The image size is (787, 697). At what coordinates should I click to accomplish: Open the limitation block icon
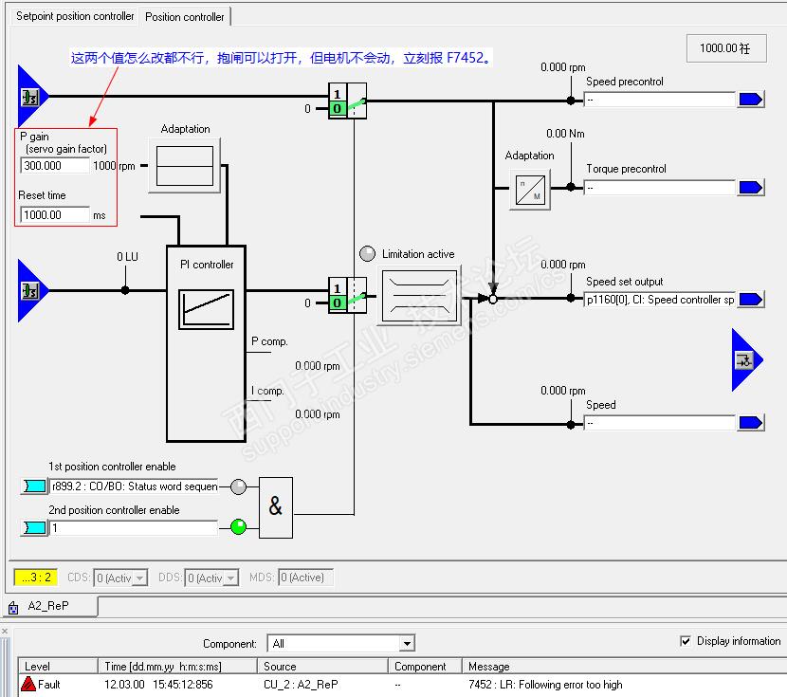tap(419, 296)
